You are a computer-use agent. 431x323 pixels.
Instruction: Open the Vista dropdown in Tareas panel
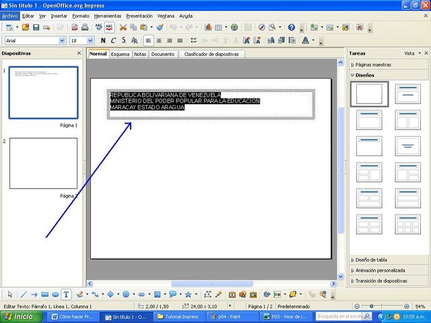pos(412,53)
